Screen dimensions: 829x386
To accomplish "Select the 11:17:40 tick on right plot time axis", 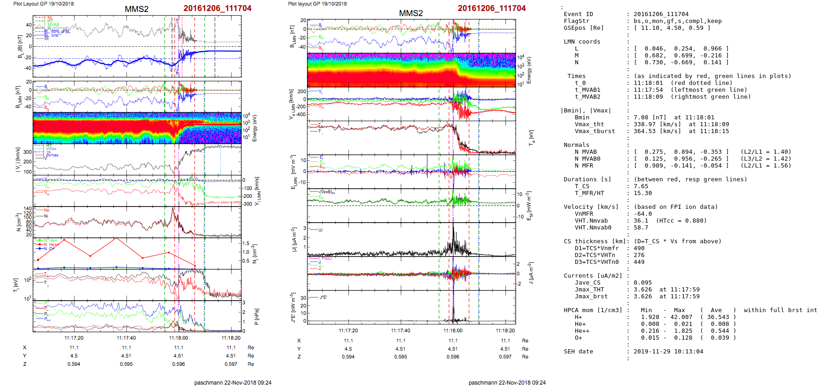I will pos(401,330).
